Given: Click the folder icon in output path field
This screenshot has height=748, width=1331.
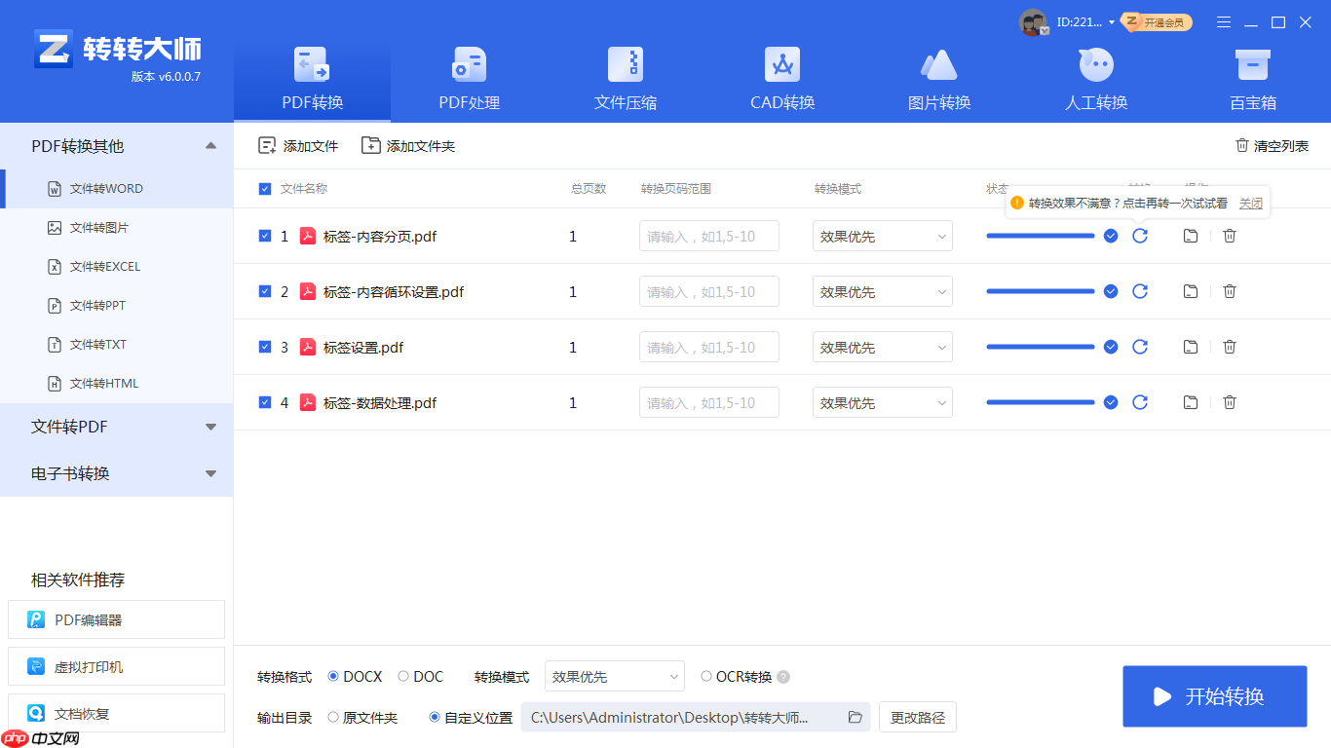Looking at the screenshot, I should (856, 718).
